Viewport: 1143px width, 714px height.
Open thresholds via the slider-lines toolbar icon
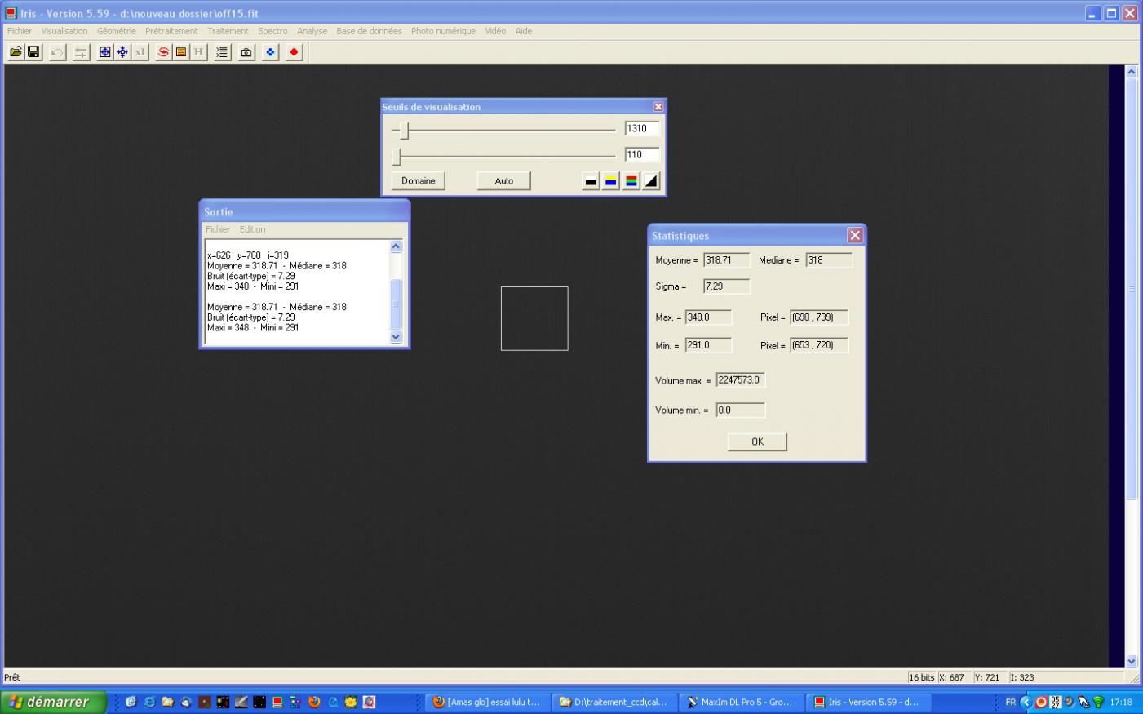click(81, 52)
